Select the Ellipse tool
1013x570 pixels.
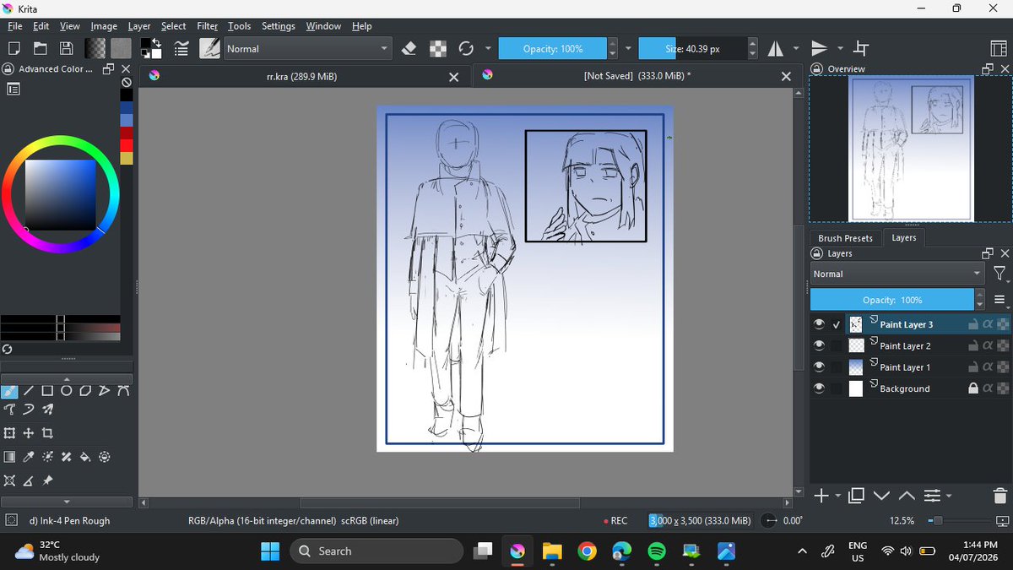66,391
